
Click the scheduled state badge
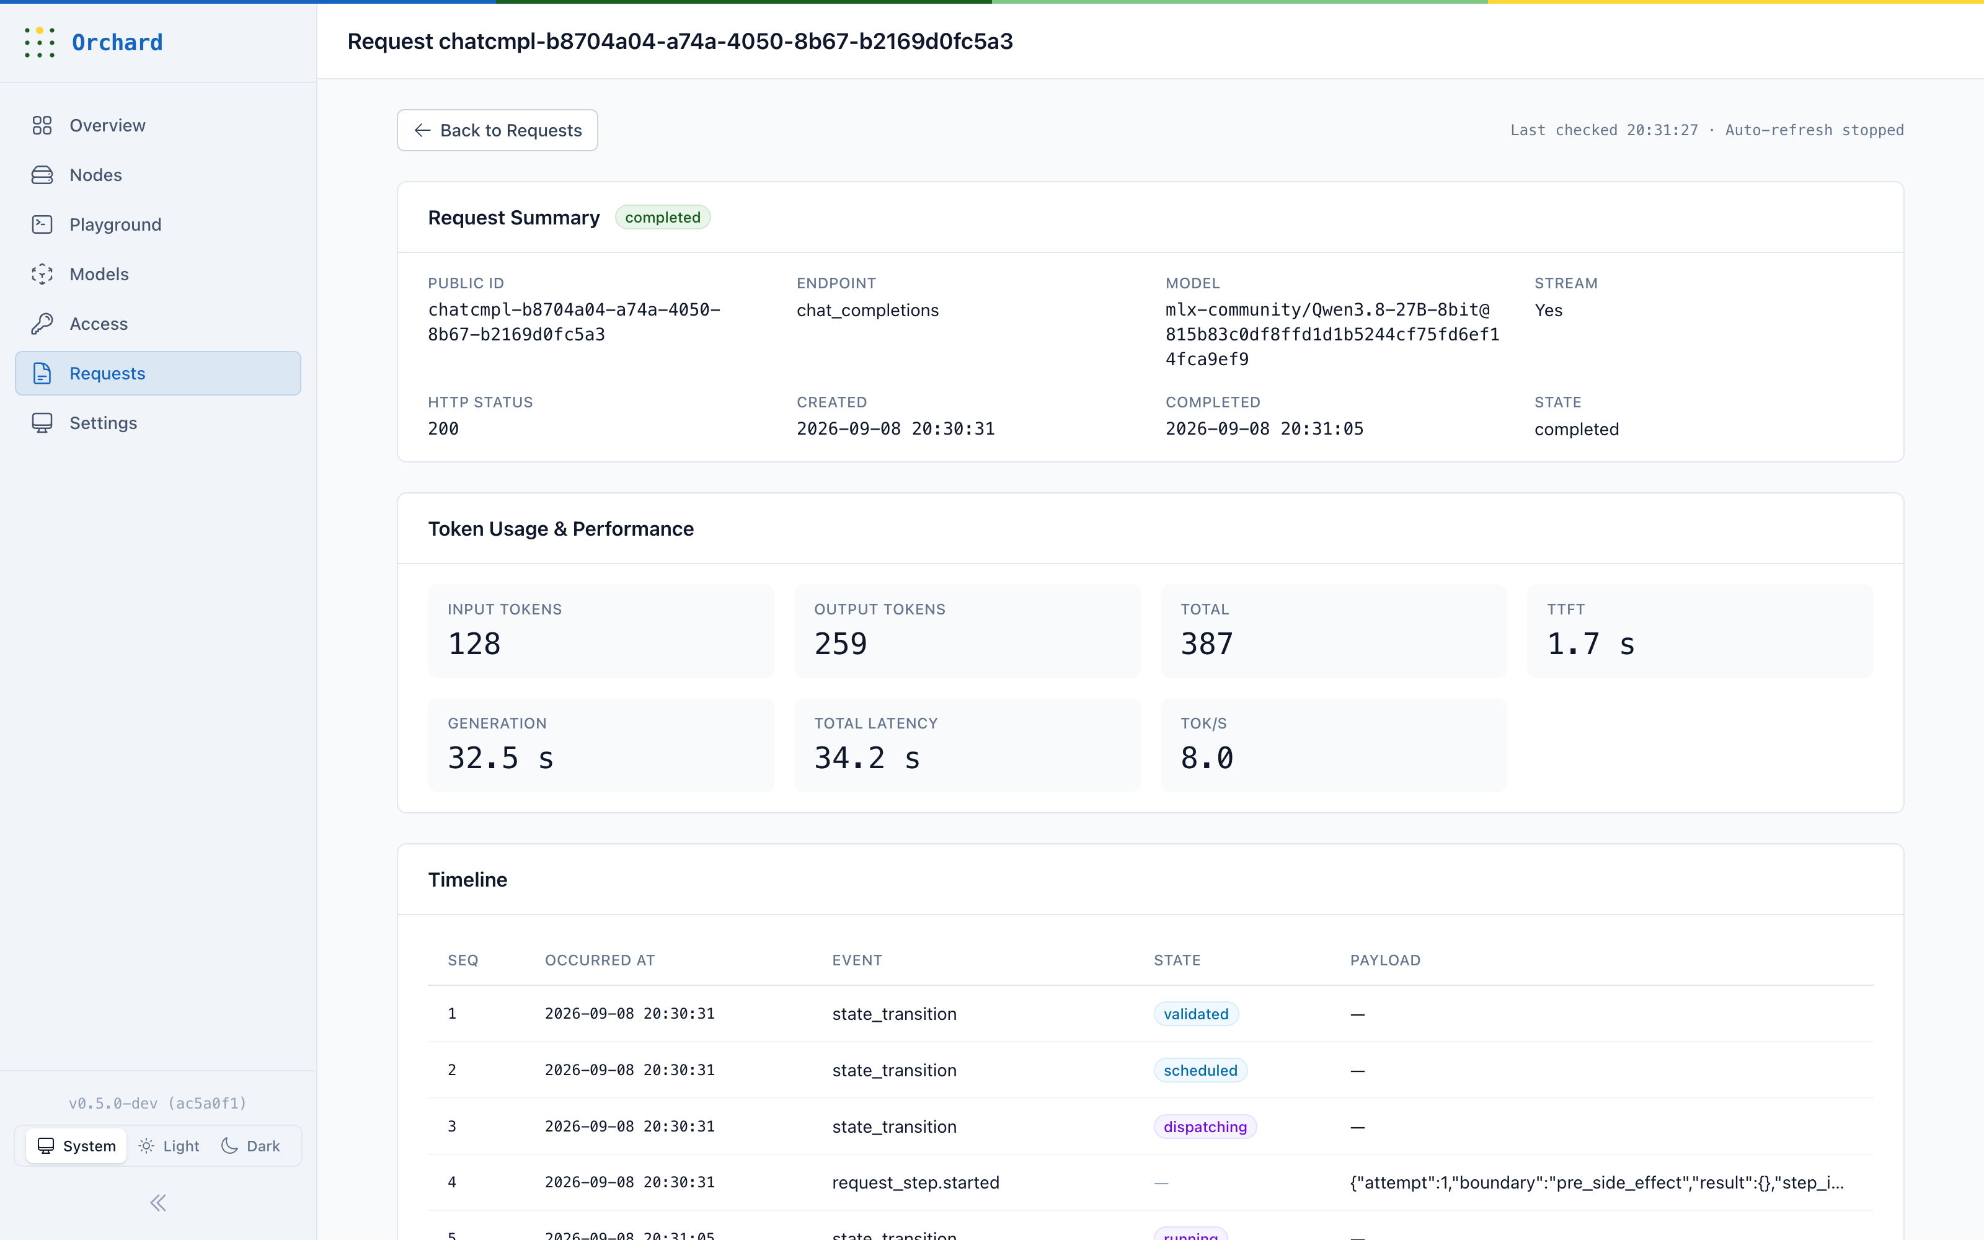tap(1200, 1070)
